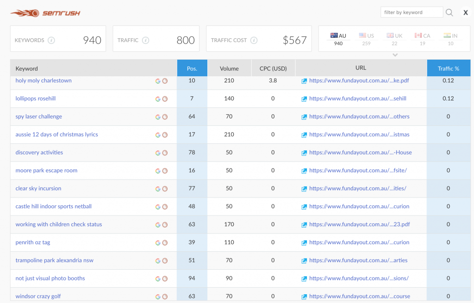474x303 pixels.
Task: Click external link icon for lollipops rosehill URL
Action: [304, 99]
